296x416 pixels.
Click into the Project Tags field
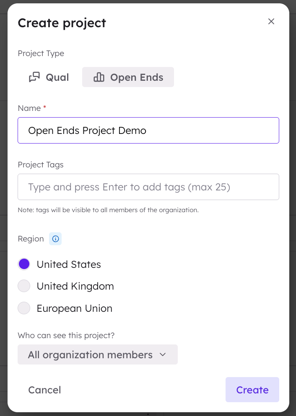point(148,187)
